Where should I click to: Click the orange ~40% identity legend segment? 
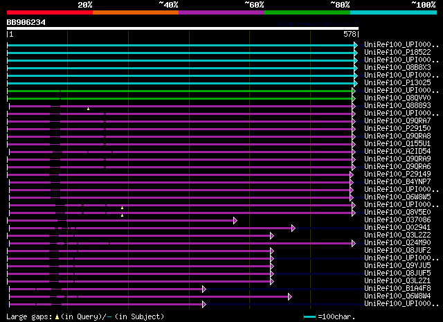pyautogui.click(x=136, y=12)
